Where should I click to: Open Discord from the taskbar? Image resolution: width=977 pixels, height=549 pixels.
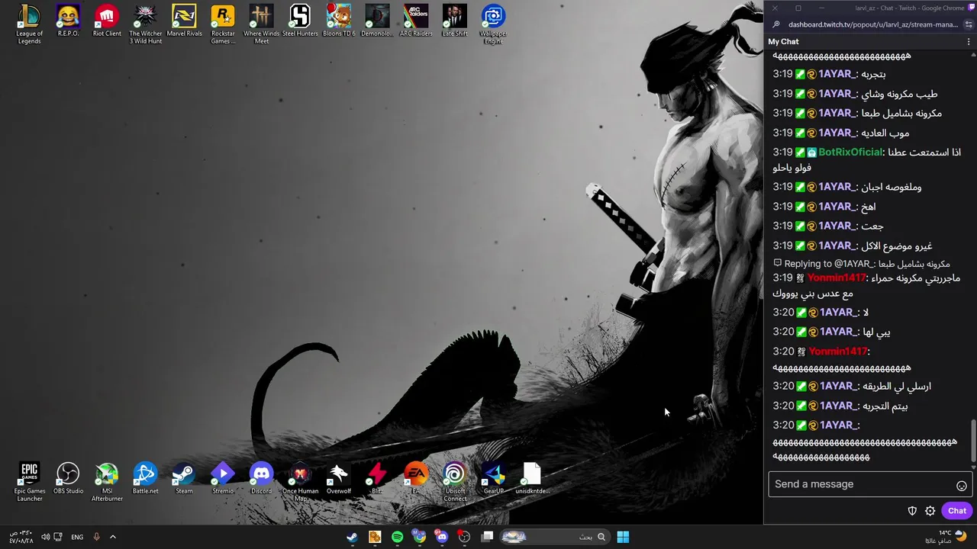pos(442,537)
